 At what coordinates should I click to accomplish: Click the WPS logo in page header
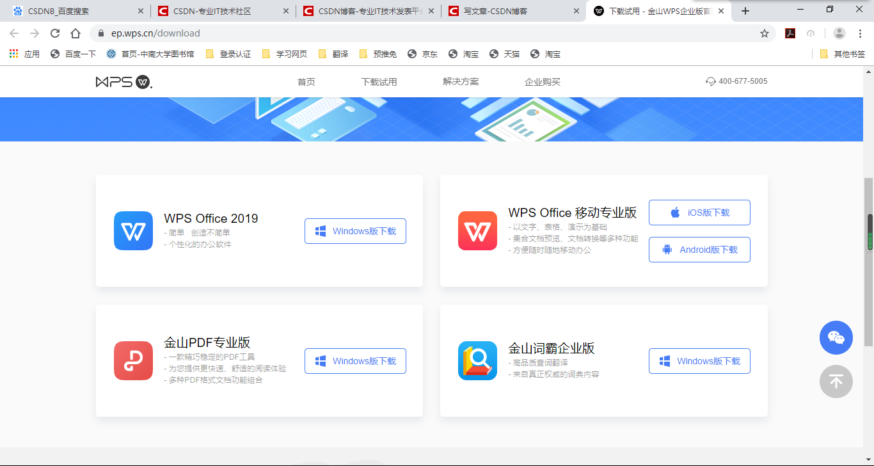click(x=124, y=81)
